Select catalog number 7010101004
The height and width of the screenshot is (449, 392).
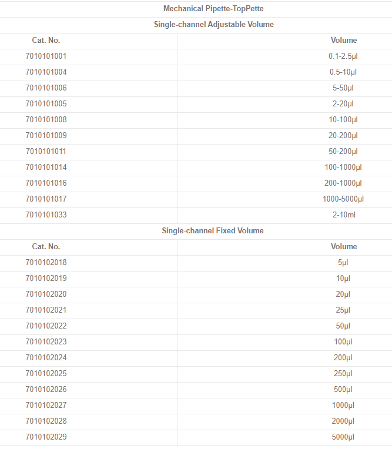coord(46,72)
